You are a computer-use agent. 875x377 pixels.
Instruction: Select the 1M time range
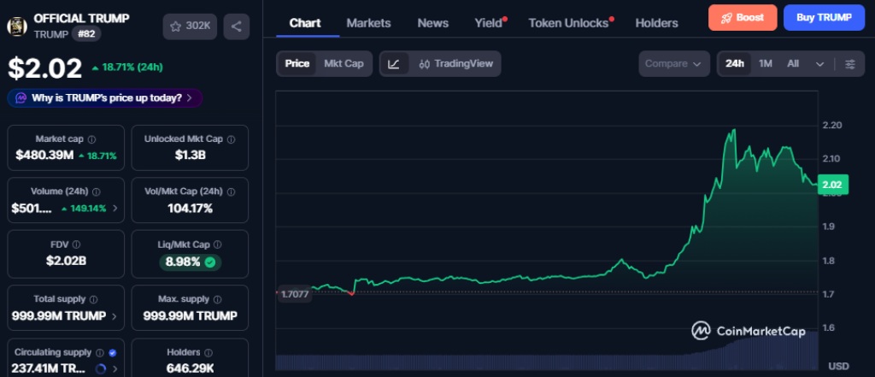coord(765,63)
